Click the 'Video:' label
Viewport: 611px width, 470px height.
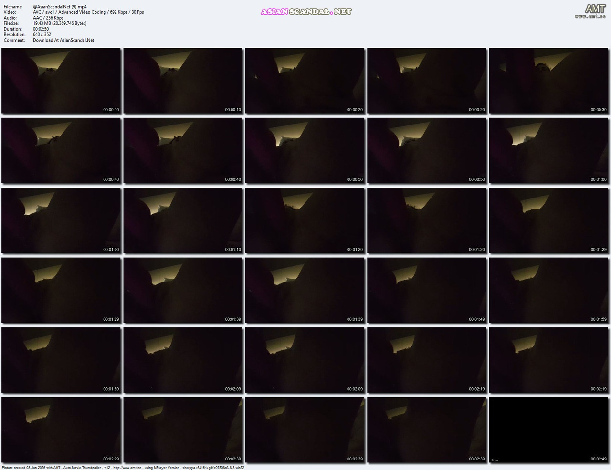(10, 12)
